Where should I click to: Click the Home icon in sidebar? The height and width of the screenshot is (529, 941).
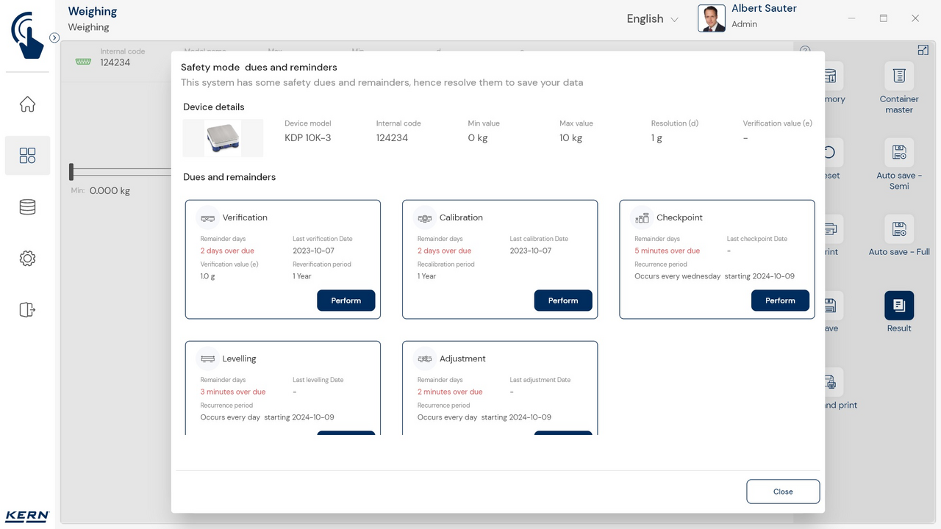point(27,104)
